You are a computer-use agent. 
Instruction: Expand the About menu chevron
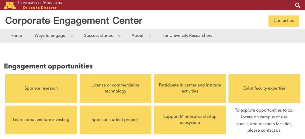(x=150, y=36)
